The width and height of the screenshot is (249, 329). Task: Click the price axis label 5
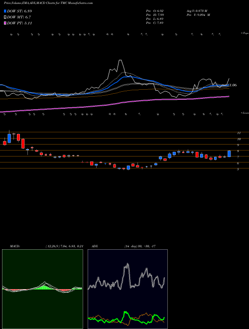pyautogui.click(x=238, y=169)
